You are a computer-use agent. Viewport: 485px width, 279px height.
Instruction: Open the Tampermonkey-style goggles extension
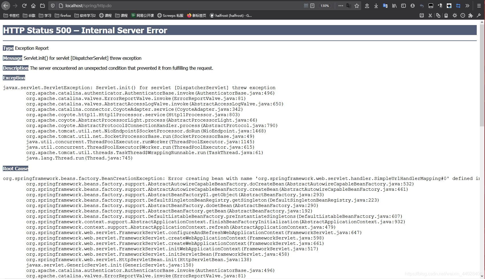pyautogui.click(x=431, y=6)
